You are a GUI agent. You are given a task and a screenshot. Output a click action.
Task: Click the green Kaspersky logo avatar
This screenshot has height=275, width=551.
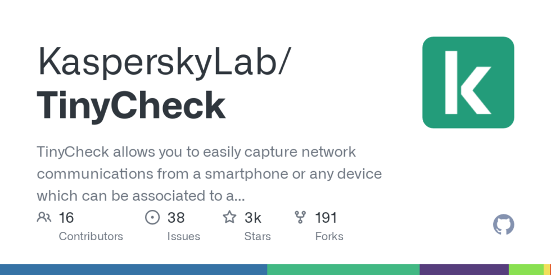[x=468, y=82]
